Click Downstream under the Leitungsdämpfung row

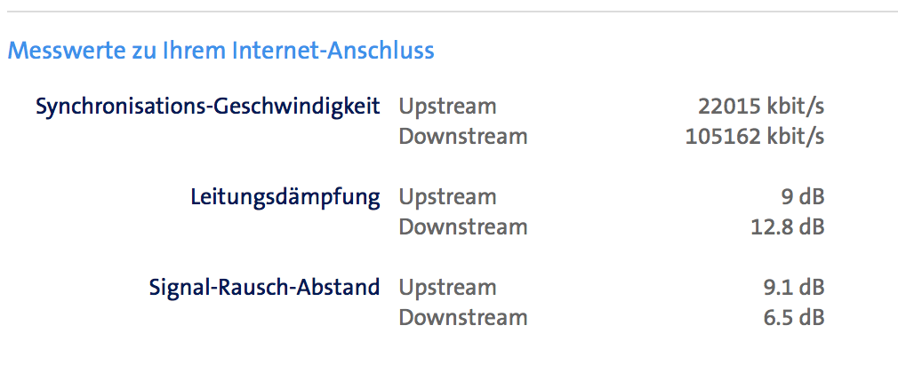[x=462, y=227]
